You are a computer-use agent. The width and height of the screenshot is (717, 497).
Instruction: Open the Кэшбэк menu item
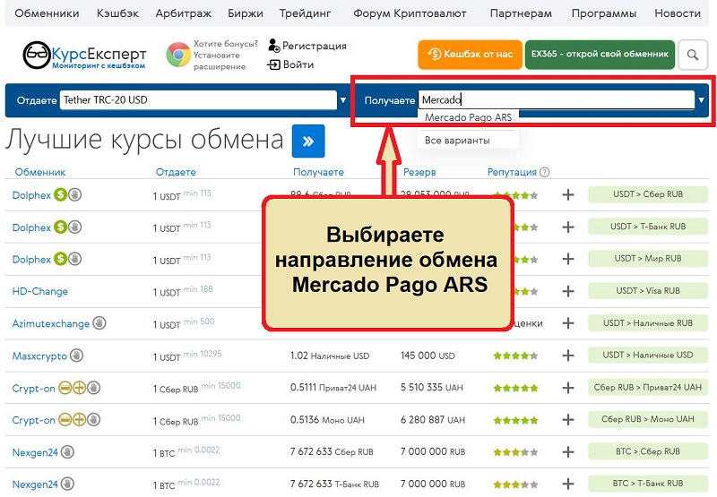(117, 13)
